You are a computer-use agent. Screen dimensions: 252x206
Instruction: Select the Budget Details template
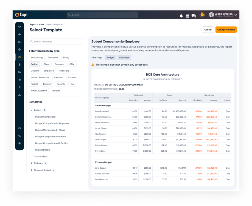43,150
